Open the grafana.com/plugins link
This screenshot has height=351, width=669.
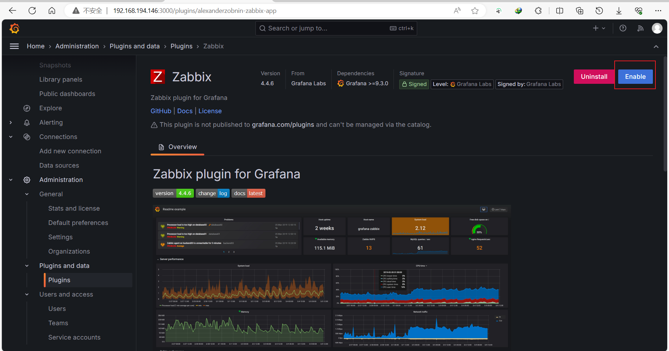[283, 125]
